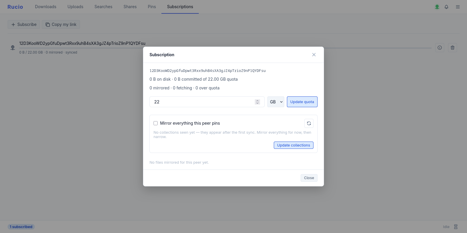Image resolution: width=467 pixels, height=233 pixels.
Task: Click the green node status icon
Action: coord(437,7)
